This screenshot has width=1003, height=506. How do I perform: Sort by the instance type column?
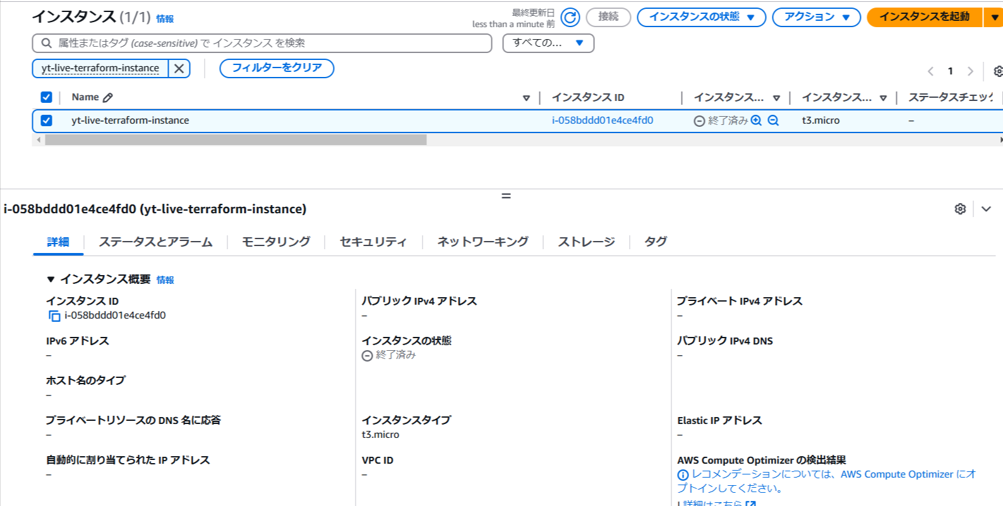[x=883, y=98]
